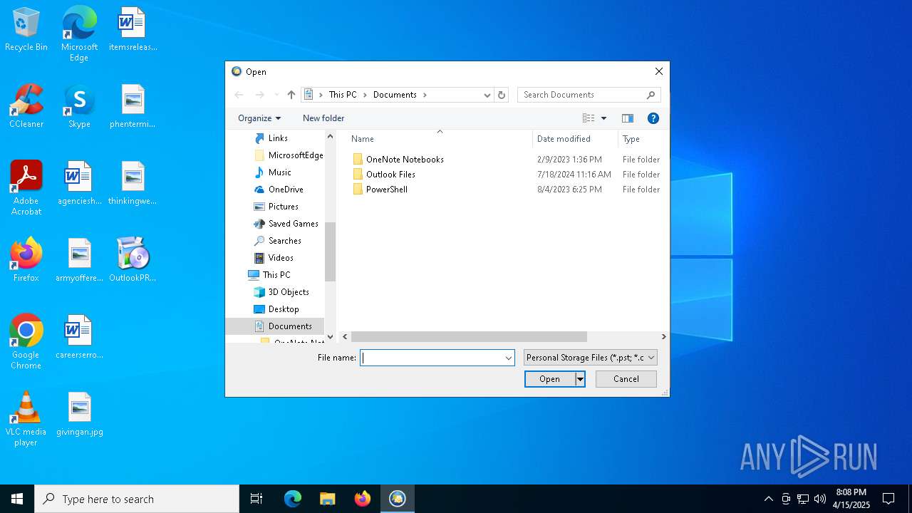The width and height of the screenshot is (912, 513).
Task: Open the Firefox taskbar button
Action: [x=362, y=499]
